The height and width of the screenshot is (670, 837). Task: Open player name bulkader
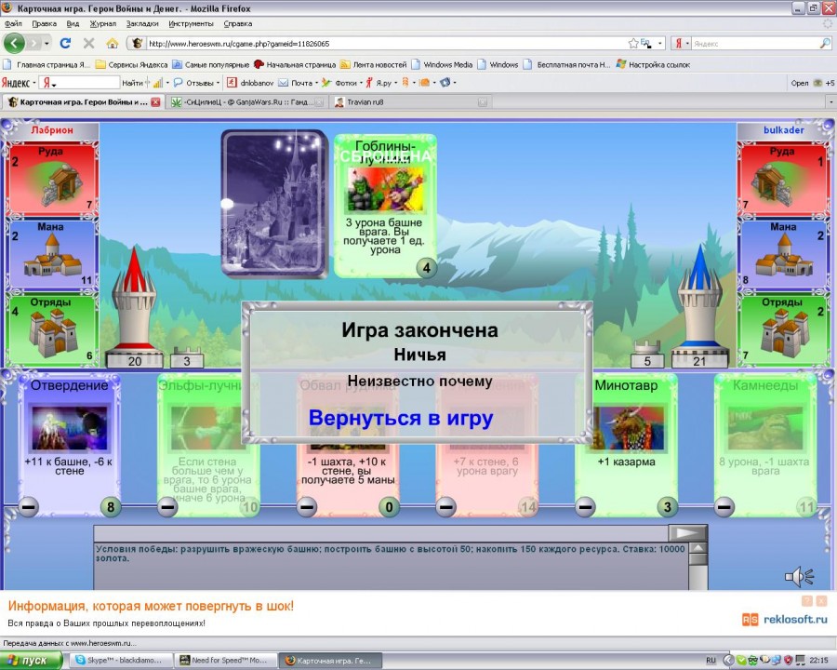pyautogui.click(x=784, y=130)
